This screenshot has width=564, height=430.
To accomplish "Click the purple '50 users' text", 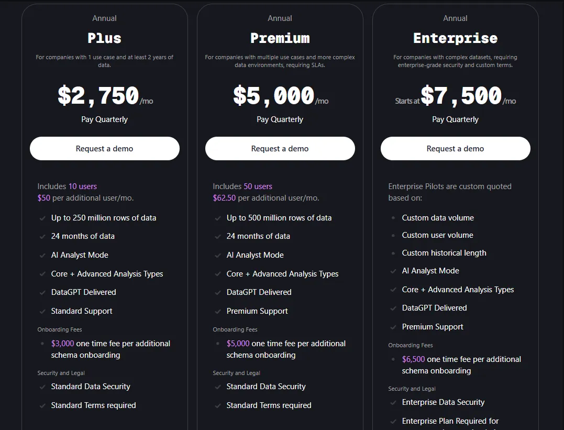I will pyautogui.click(x=258, y=186).
